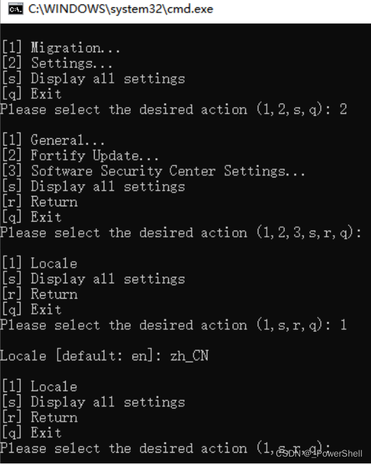The height and width of the screenshot is (464, 371).
Task: Click the "[r] Return" line under Fortify menu block
Action: 39,202
